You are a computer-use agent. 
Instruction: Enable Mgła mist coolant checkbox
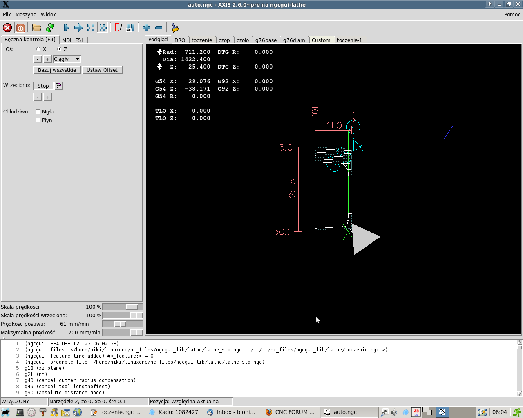[38, 112]
